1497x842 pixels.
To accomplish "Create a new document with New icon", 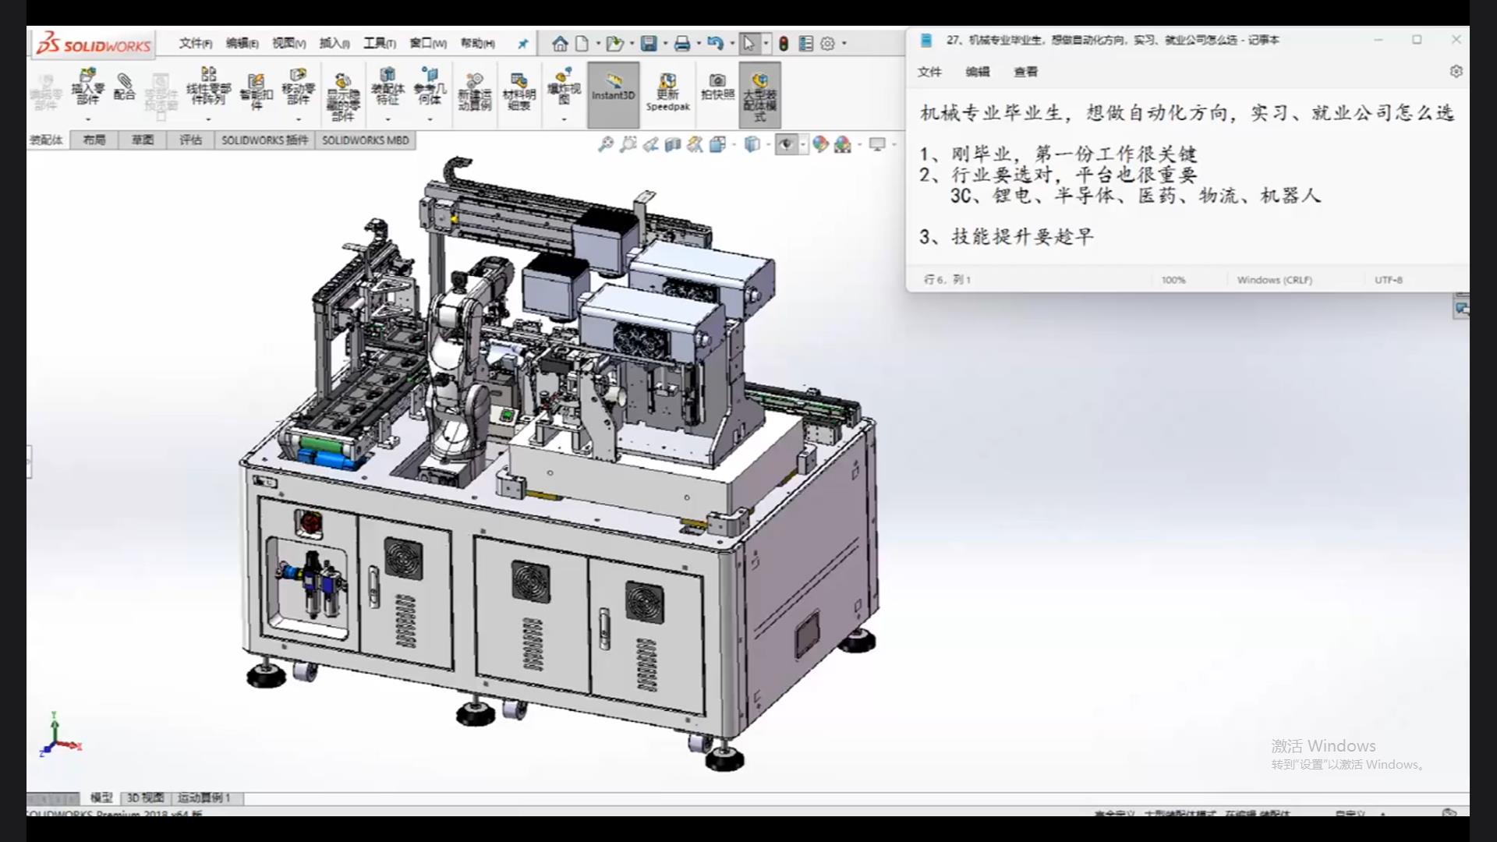I will click(x=582, y=44).
